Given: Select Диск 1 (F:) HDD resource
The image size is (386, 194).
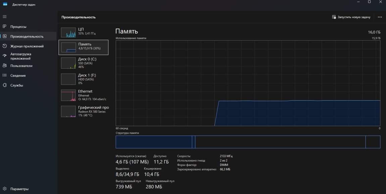Looking at the screenshot, I should click(x=84, y=79).
